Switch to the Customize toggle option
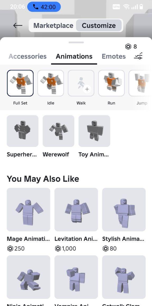Screen dimensions: 152x306 99,25
